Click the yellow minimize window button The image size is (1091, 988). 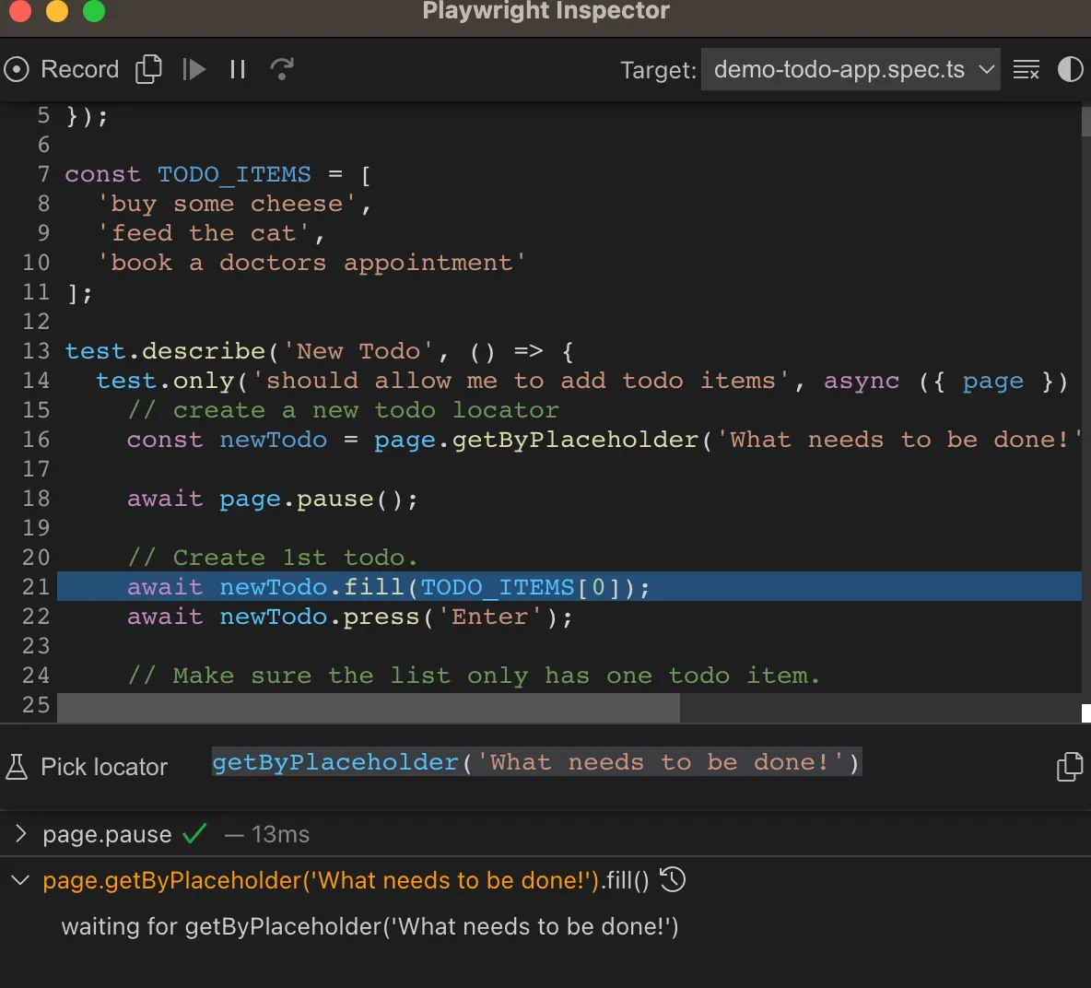click(x=57, y=10)
